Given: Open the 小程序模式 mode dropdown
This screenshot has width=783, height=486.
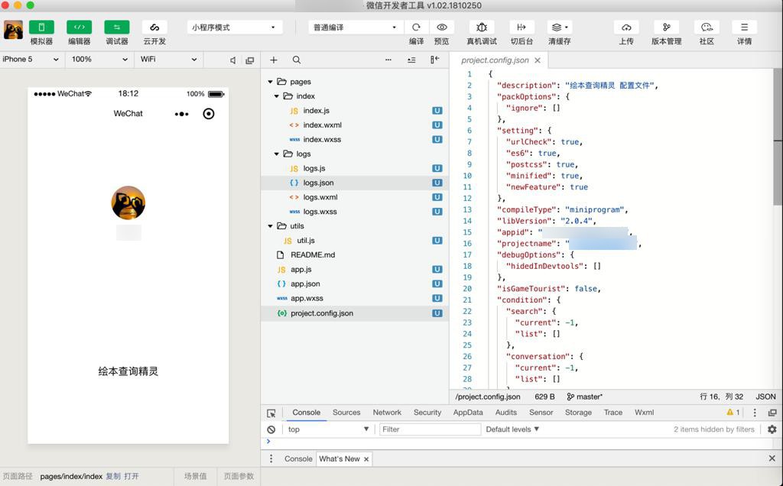Looking at the screenshot, I should (235, 28).
